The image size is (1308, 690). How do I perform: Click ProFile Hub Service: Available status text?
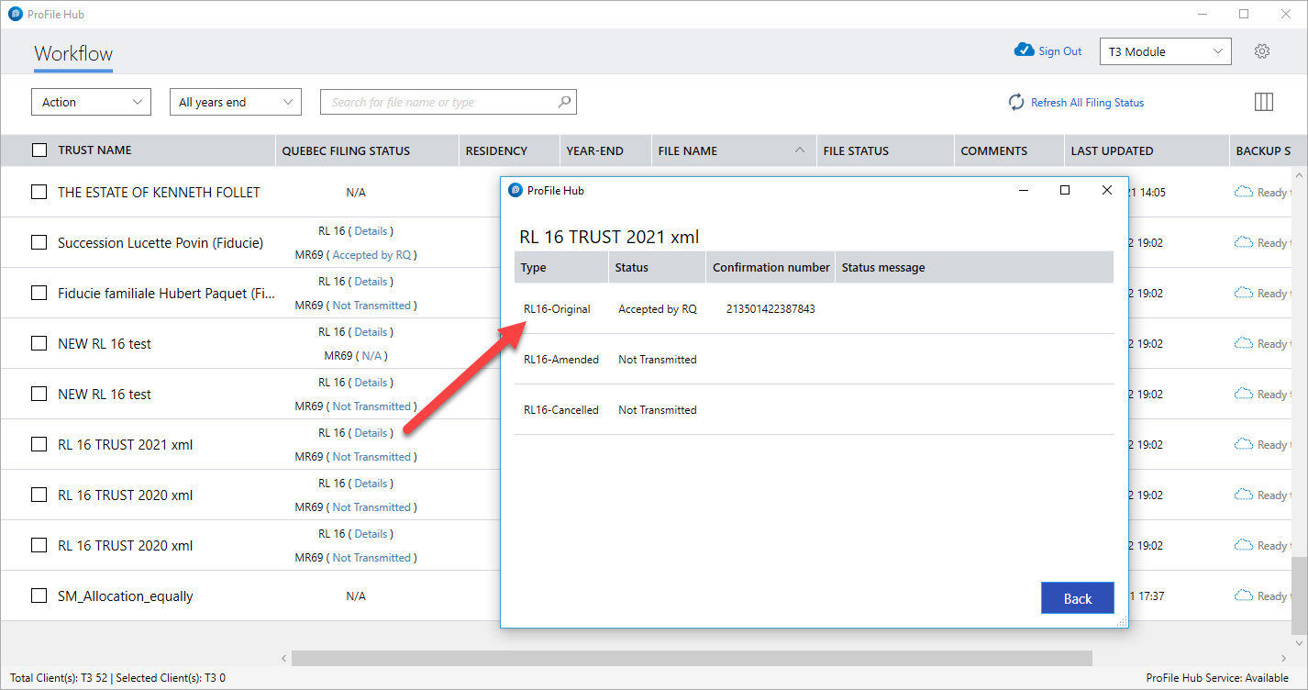click(1217, 678)
